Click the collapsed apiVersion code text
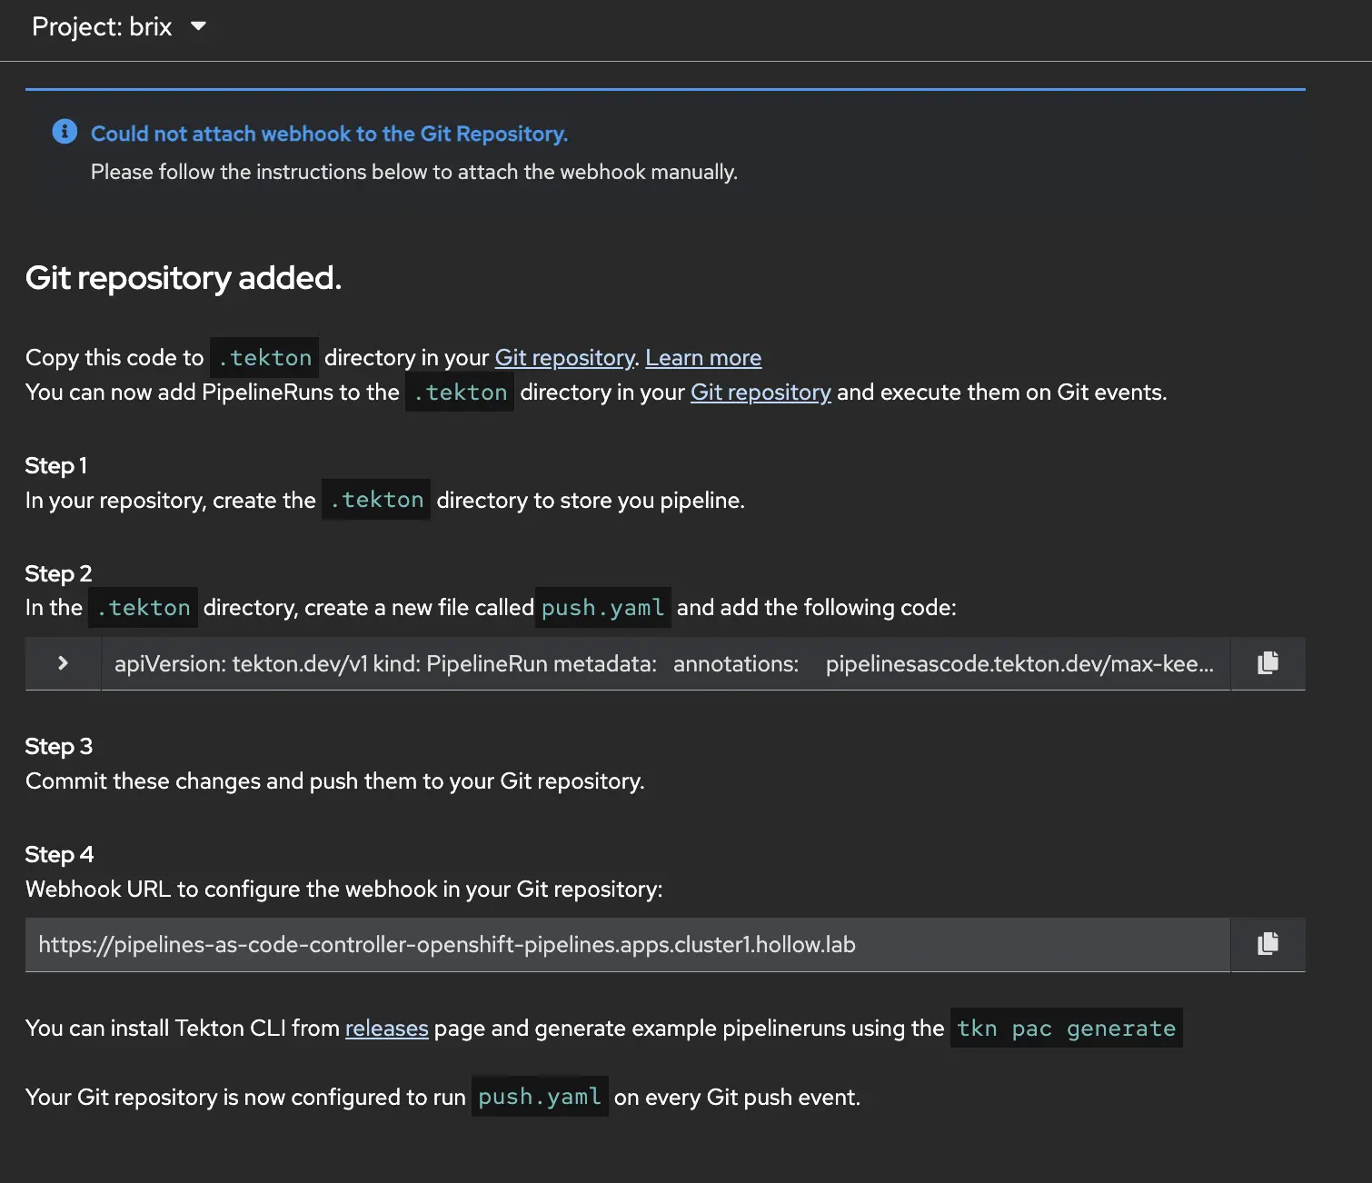Image resolution: width=1372 pixels, height=1183 pixels. [x=664, y=664]
